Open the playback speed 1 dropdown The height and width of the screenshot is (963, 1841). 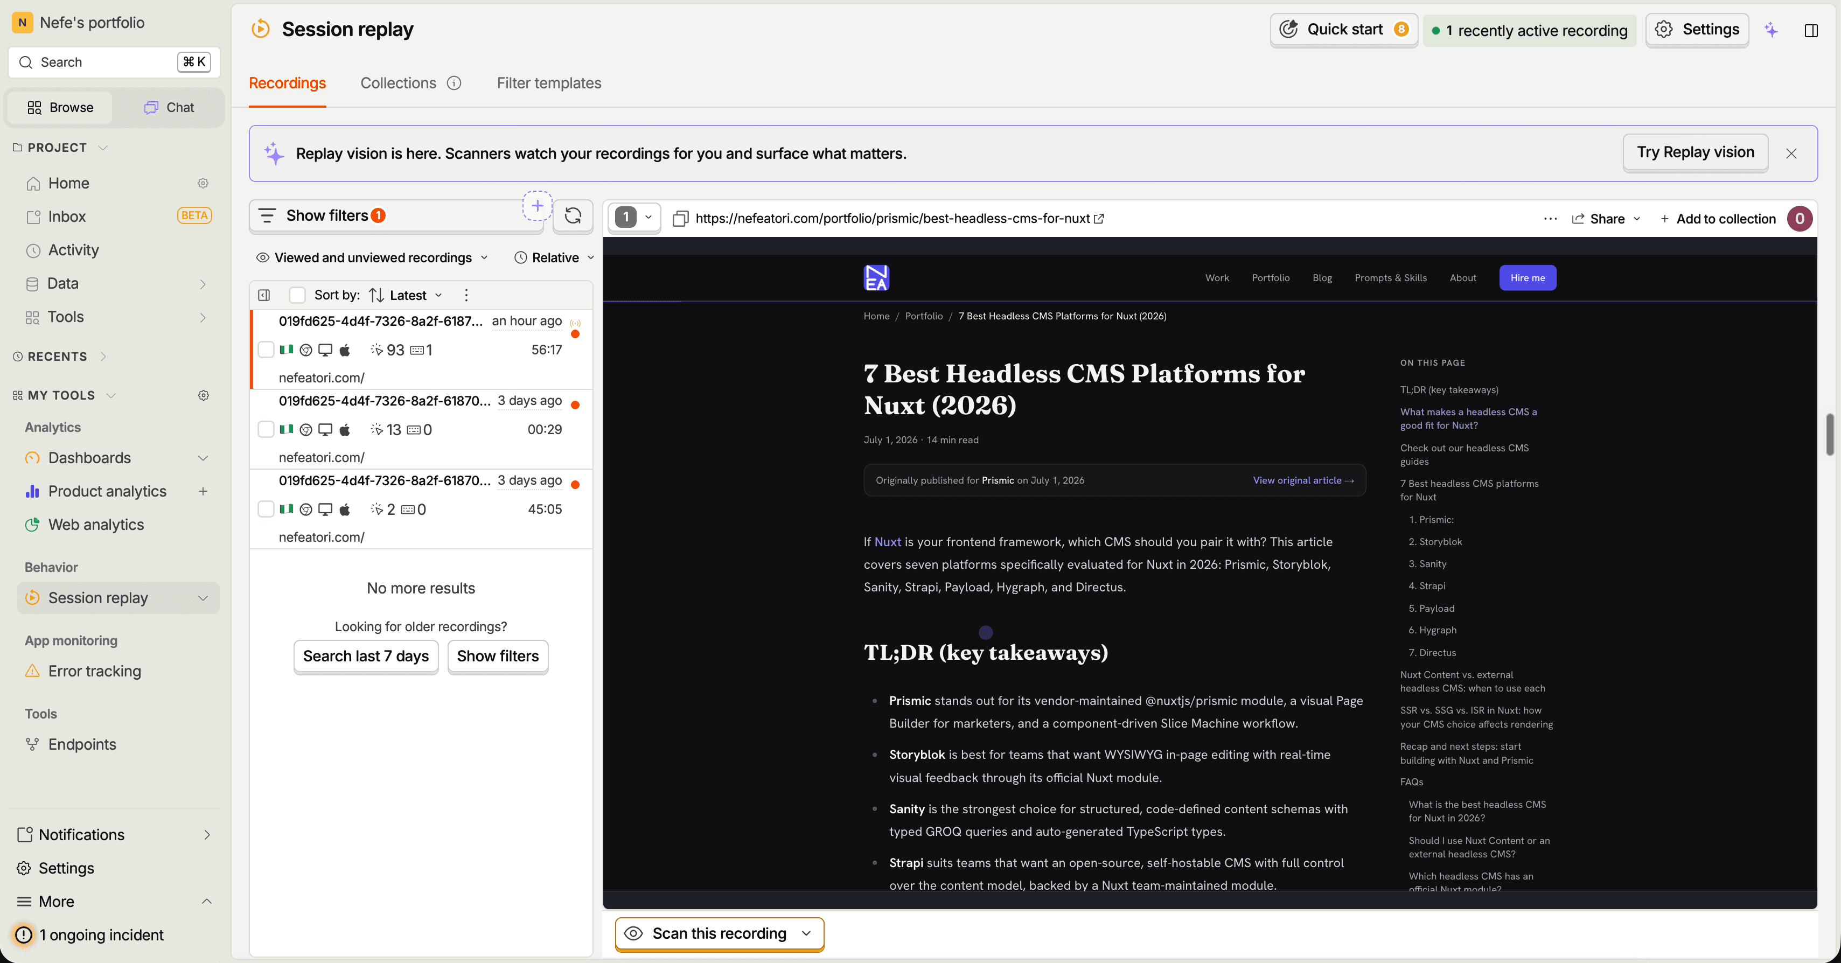[634, 217]
